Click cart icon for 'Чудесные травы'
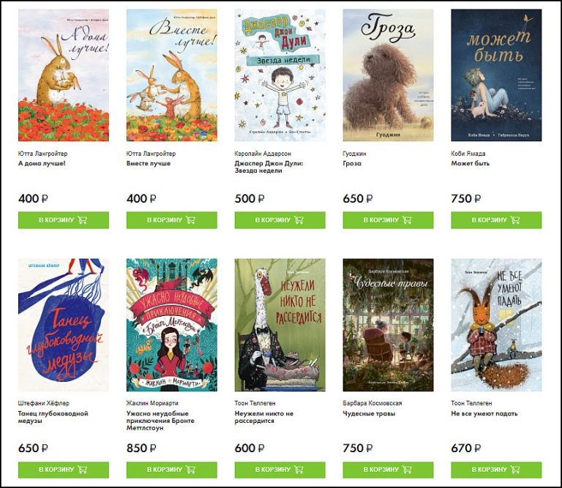 (407, 470)
